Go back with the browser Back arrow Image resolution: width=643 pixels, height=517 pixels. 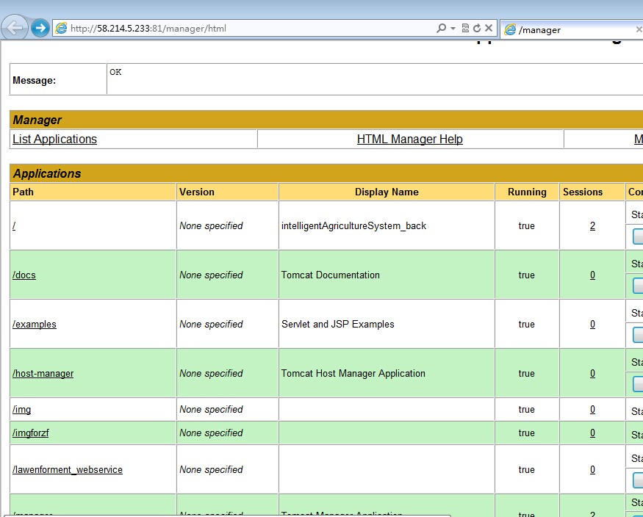tap(15, 28)
